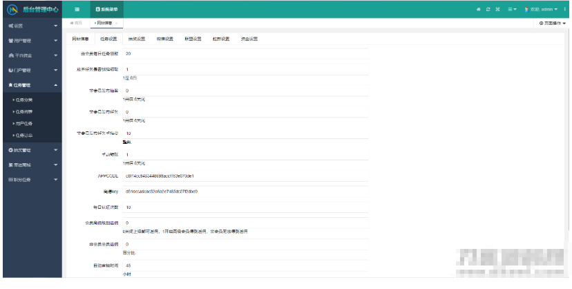Click the 小时 hint text

pyautogui.click(x=127, y=274)
